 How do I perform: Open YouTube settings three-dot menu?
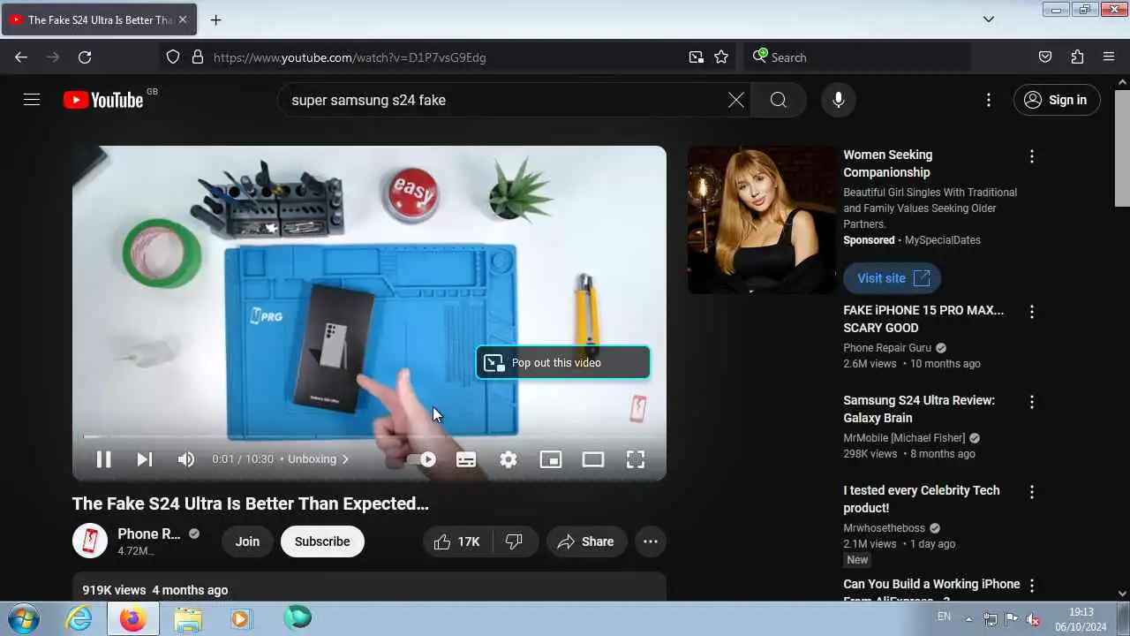tap(989, 100)
